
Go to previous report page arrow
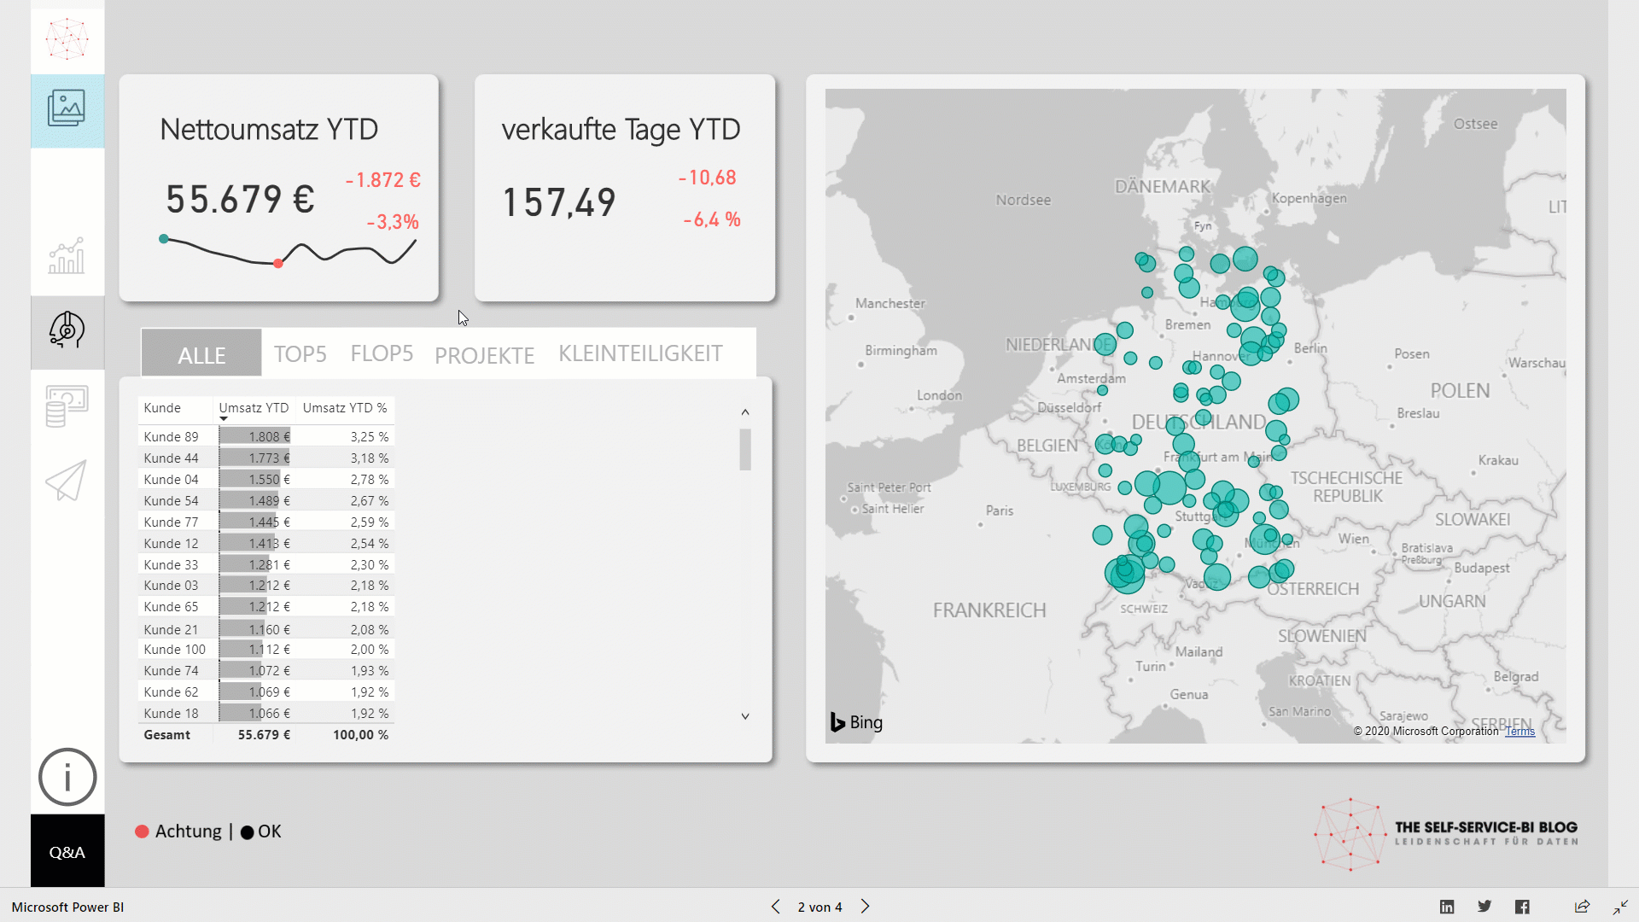(x=775, y=907)
